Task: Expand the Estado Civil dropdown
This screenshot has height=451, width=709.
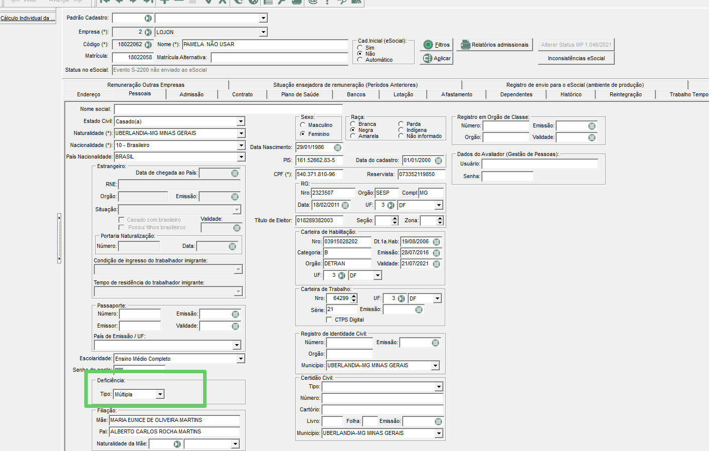Action: coord(241,121)
